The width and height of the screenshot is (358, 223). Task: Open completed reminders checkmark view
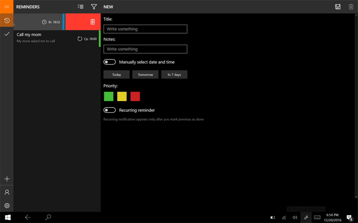coord(7,34)
